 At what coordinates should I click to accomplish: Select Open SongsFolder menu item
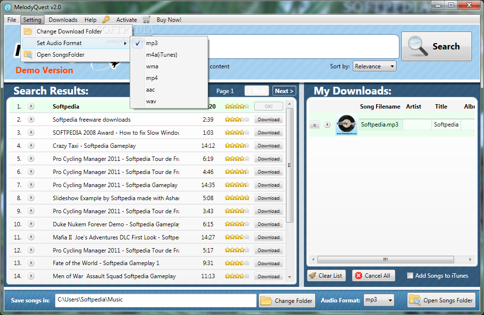[x=76, y=55]
